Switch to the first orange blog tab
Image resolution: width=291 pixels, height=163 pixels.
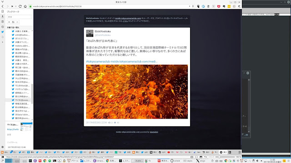(x=4, y=152)
